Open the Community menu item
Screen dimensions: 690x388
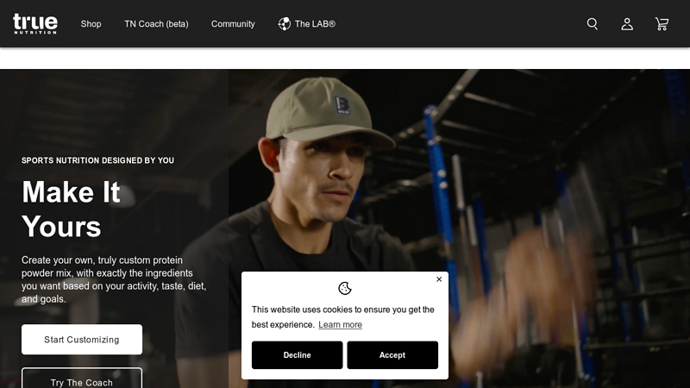[x=233, y=24]
